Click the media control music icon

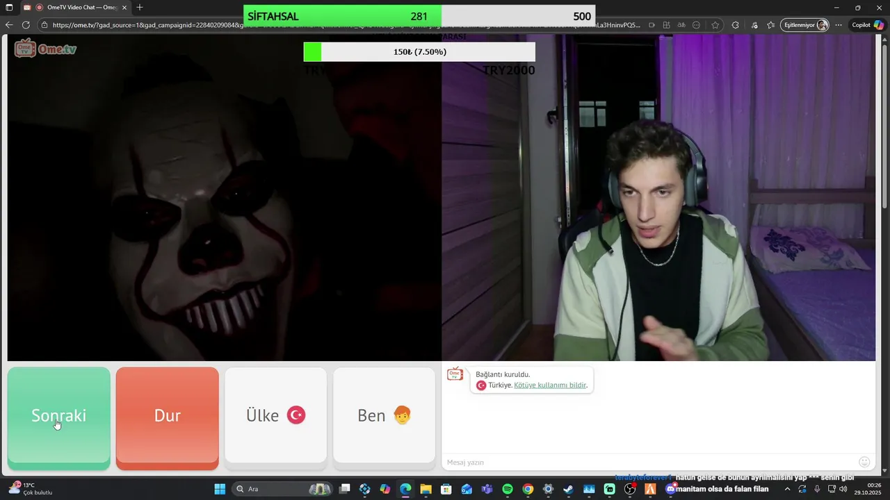pos(754,25)
